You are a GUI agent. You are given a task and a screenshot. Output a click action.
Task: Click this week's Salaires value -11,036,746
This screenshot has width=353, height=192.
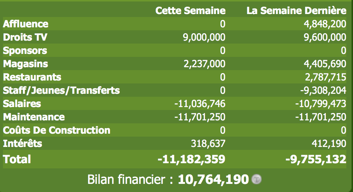[x=200, y=104]
